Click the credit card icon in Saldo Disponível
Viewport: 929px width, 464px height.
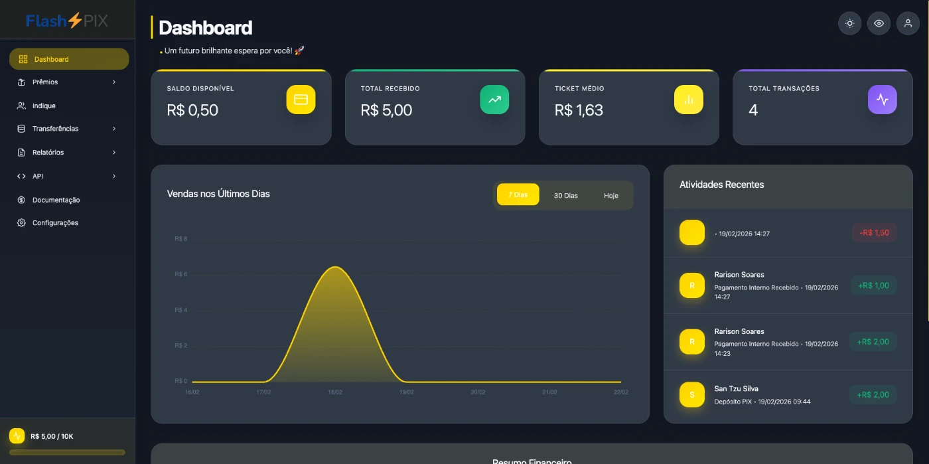click(x=301, y=100)
